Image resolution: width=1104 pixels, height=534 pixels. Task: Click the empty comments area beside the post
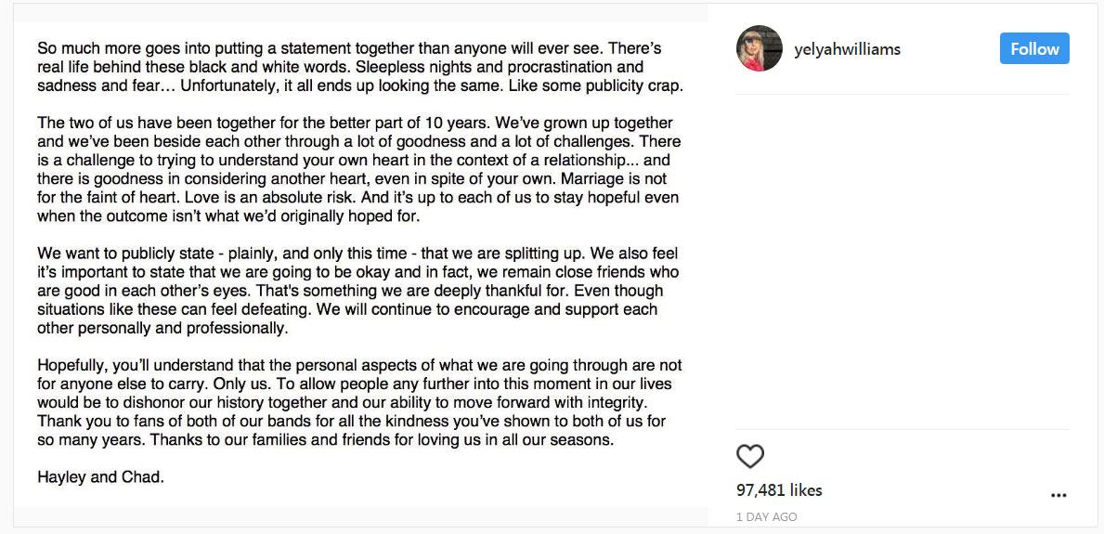903,261
